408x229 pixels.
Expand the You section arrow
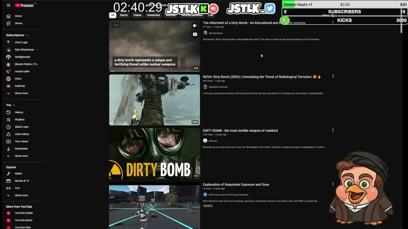pyautogui.click(x=14, y=105)
